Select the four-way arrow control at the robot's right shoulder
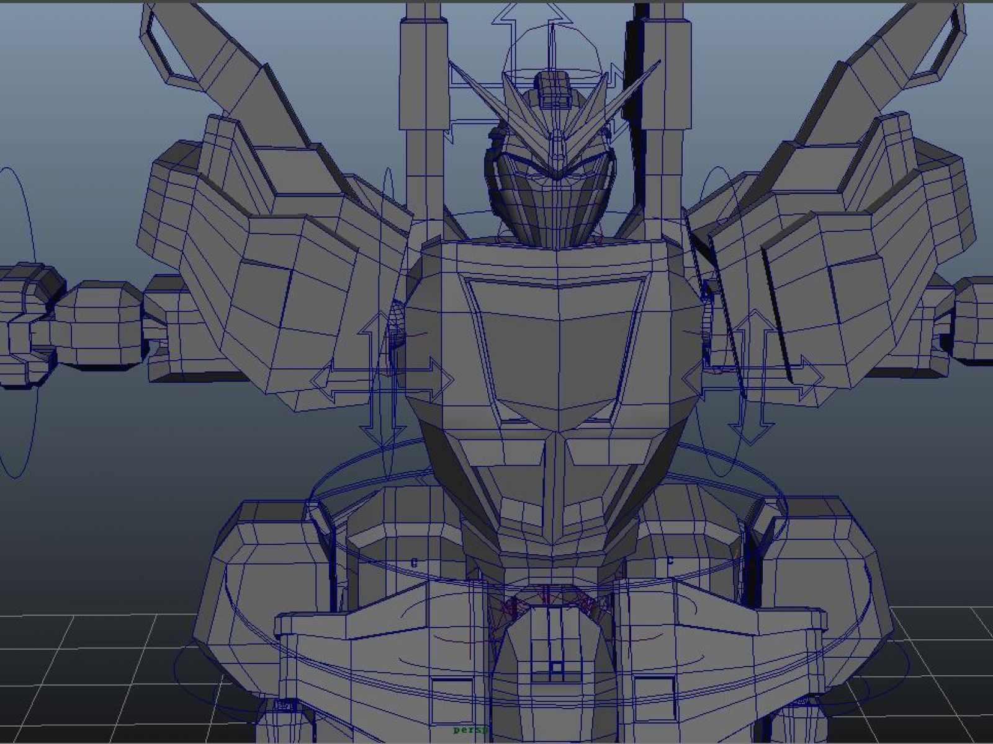 tap(753, 377)
